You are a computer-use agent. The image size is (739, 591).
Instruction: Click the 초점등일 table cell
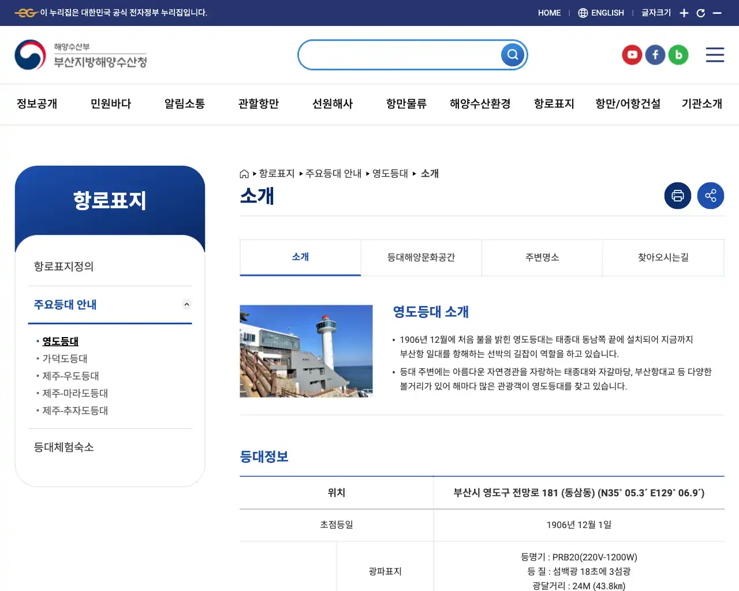[x=337, y=525]
